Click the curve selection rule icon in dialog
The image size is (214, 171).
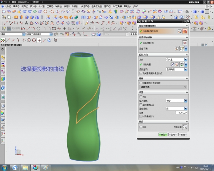pos(184,31)
